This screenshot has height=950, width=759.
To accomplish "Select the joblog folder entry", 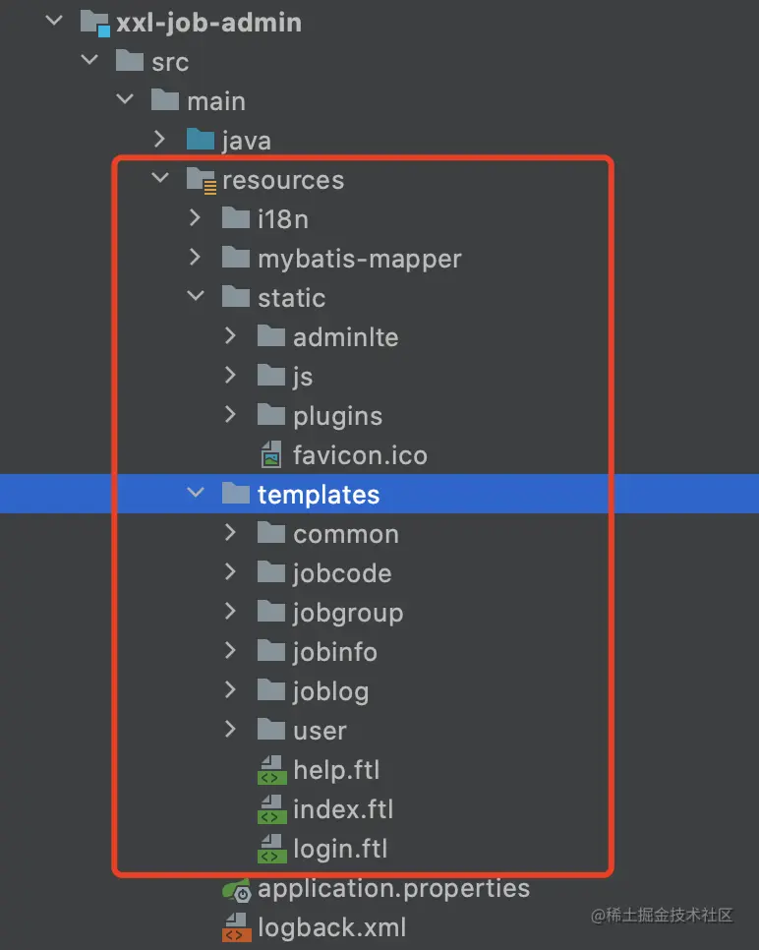I will point(330,691).
